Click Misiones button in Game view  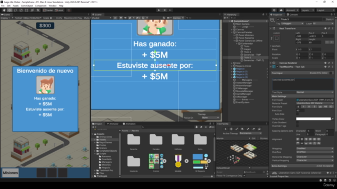click(11, 173)
